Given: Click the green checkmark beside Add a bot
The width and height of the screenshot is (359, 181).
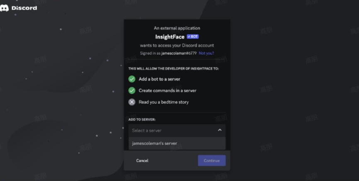Looking at the screenshot, I should tap(132, 79).
